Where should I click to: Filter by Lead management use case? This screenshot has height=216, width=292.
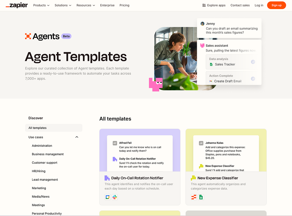(45, 179)
